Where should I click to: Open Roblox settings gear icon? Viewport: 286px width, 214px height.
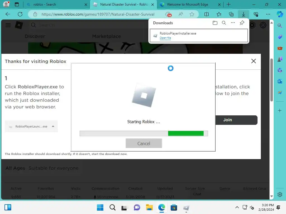[263, 25]
